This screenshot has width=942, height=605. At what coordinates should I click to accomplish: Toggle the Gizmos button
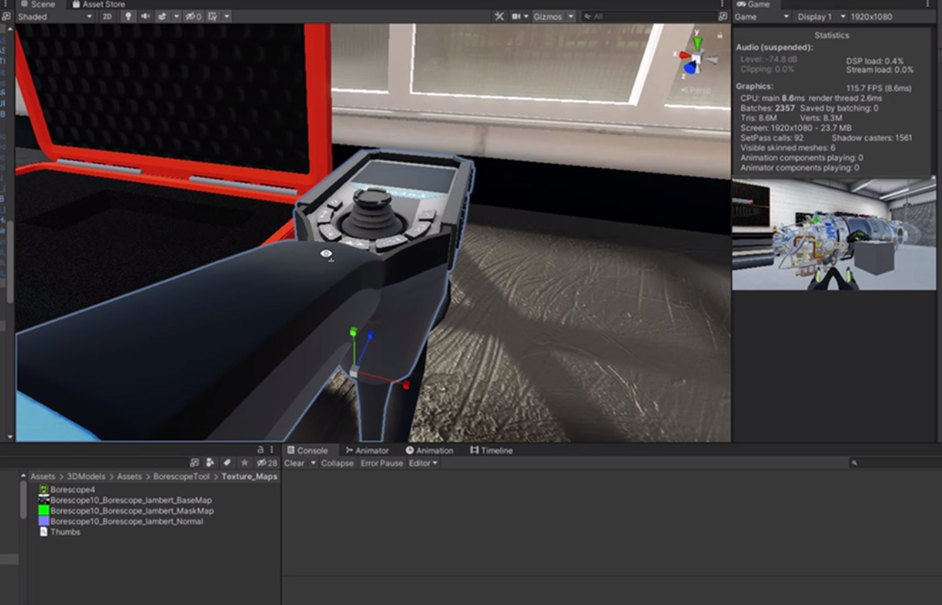pyautogui.click(x=548, y=16)
